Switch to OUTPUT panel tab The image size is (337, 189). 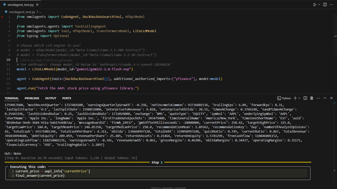point(51,98)
